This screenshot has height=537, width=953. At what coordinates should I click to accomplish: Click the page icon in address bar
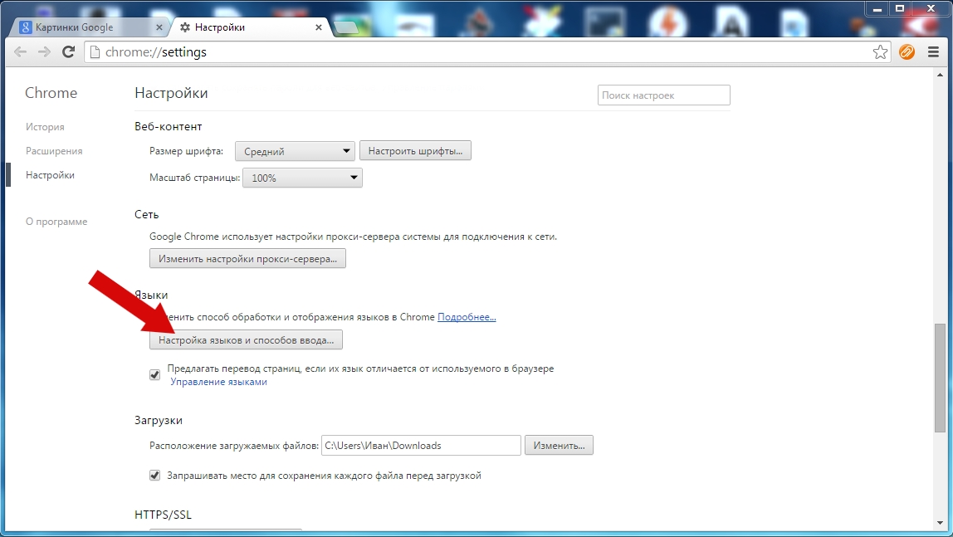[94, 52]
